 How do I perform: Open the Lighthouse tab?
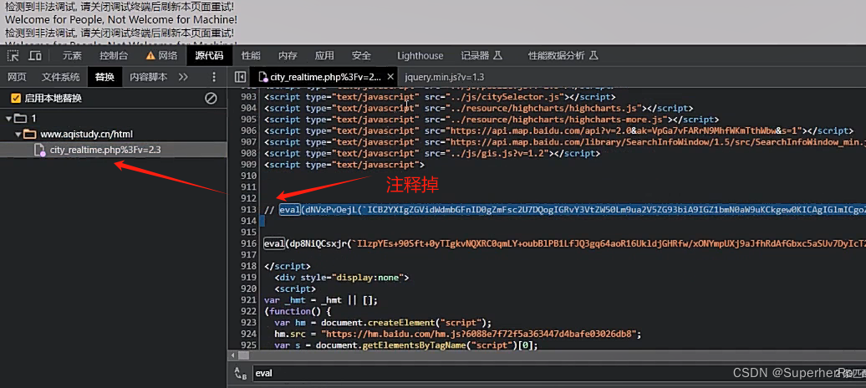(420, 55)
